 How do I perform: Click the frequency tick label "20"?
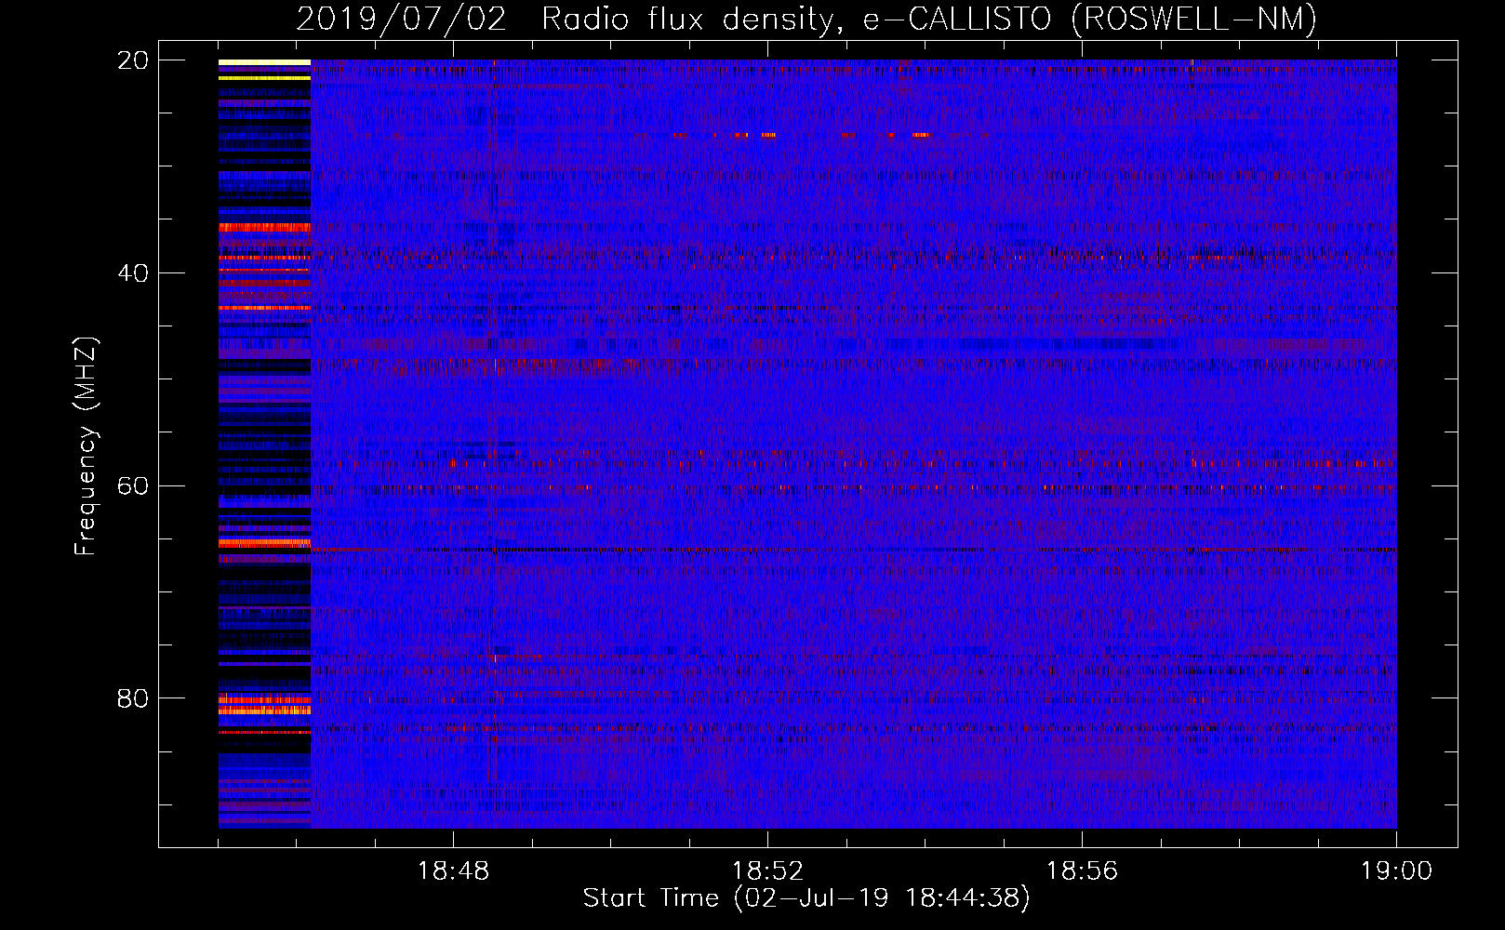tap(133, 60)
